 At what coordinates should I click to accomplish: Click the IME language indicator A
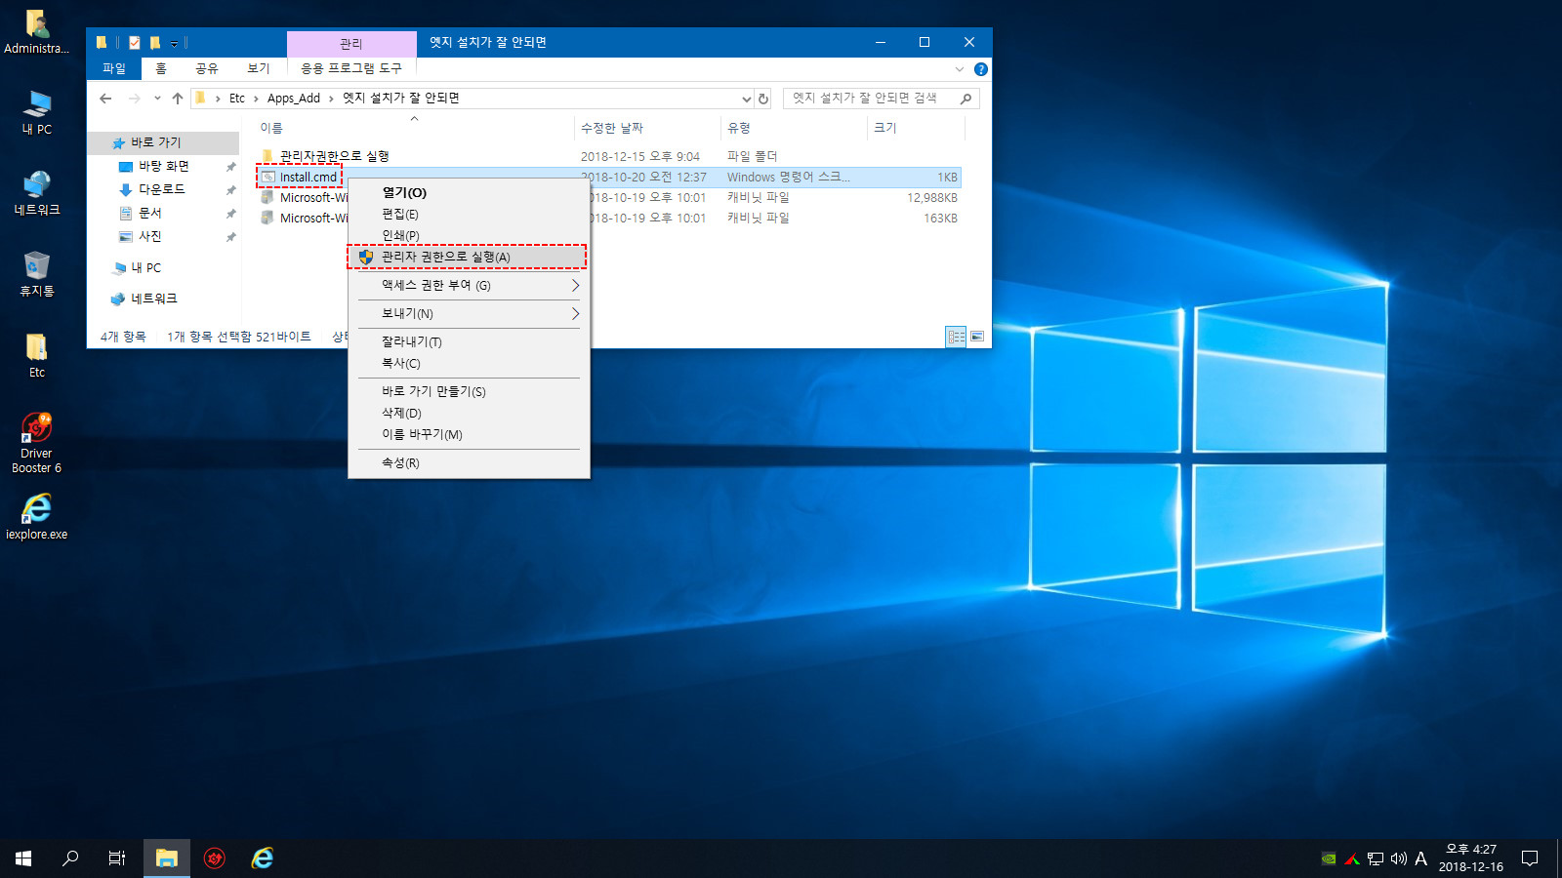click(1420, 858)
